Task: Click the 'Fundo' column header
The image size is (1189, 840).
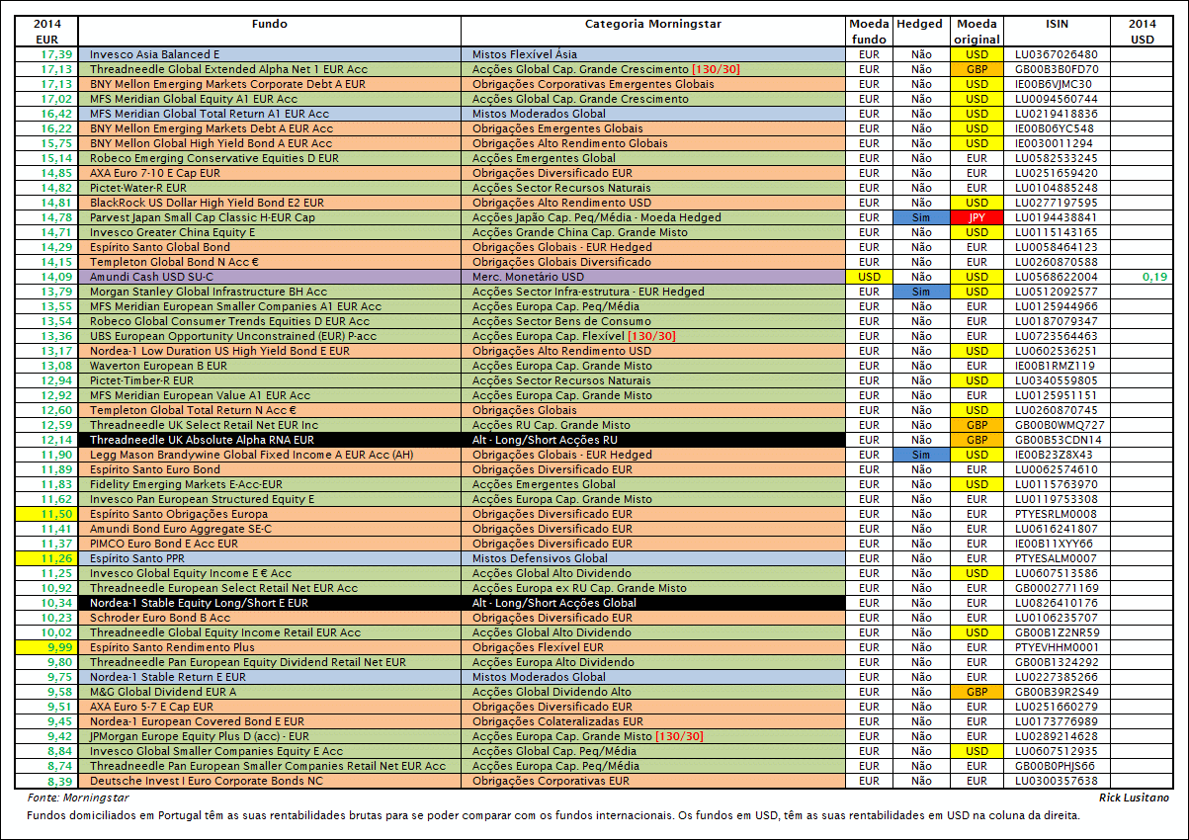Action: [x=270, y=31]
